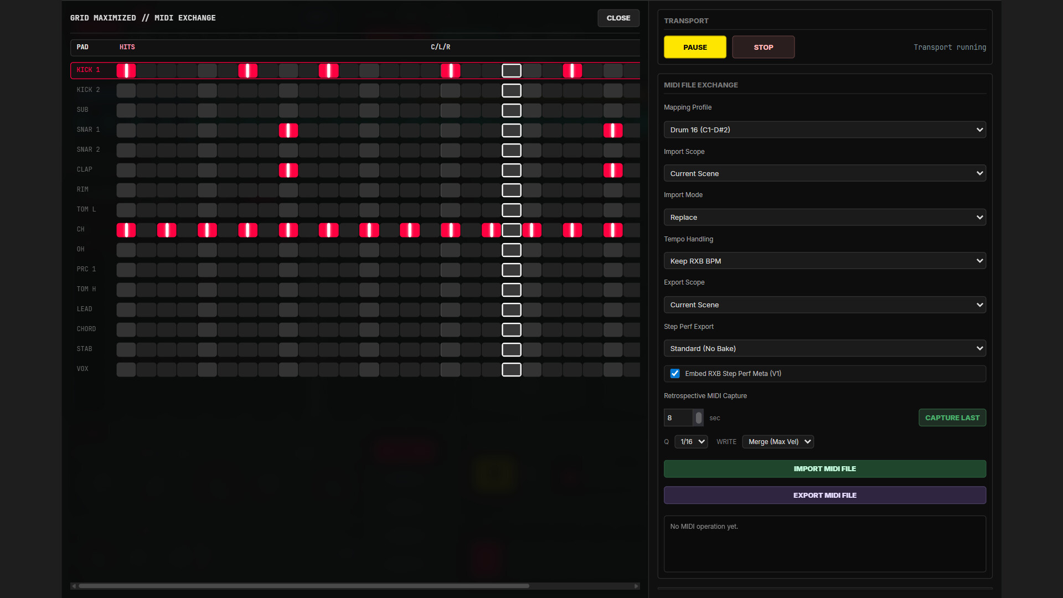Click the playhead step on KICK 1 row
Image resolution: width=1063 pixels, height=598 pixels.
click(x=511, y=70)
